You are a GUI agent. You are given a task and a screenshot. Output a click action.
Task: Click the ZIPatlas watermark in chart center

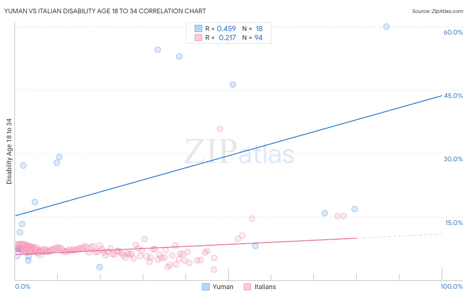[239, 152]
